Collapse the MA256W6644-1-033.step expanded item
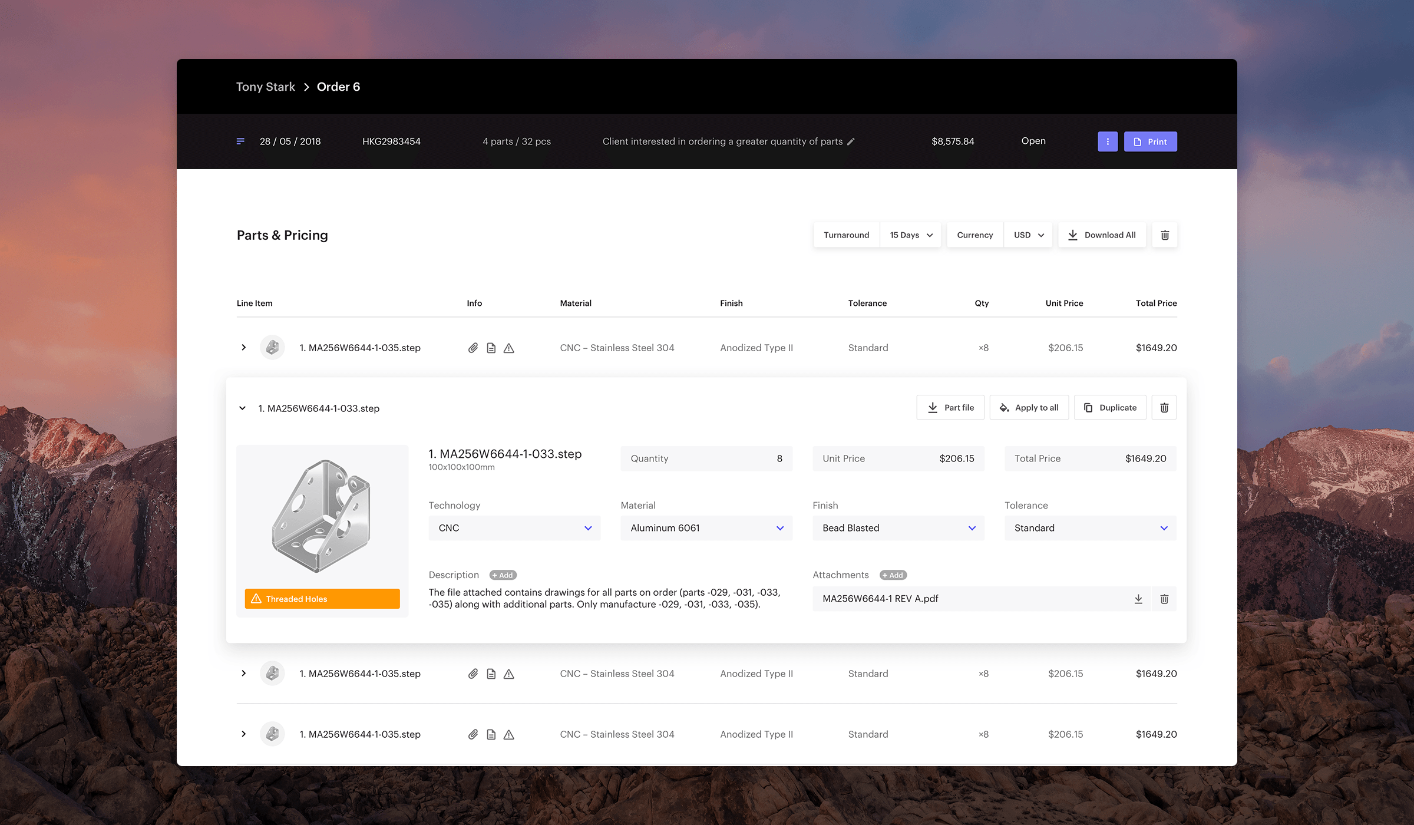This screenshot has height=825, width=1414. click(x=242, y=408)
